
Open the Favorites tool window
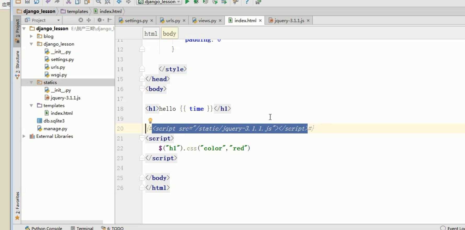point(17,206)
